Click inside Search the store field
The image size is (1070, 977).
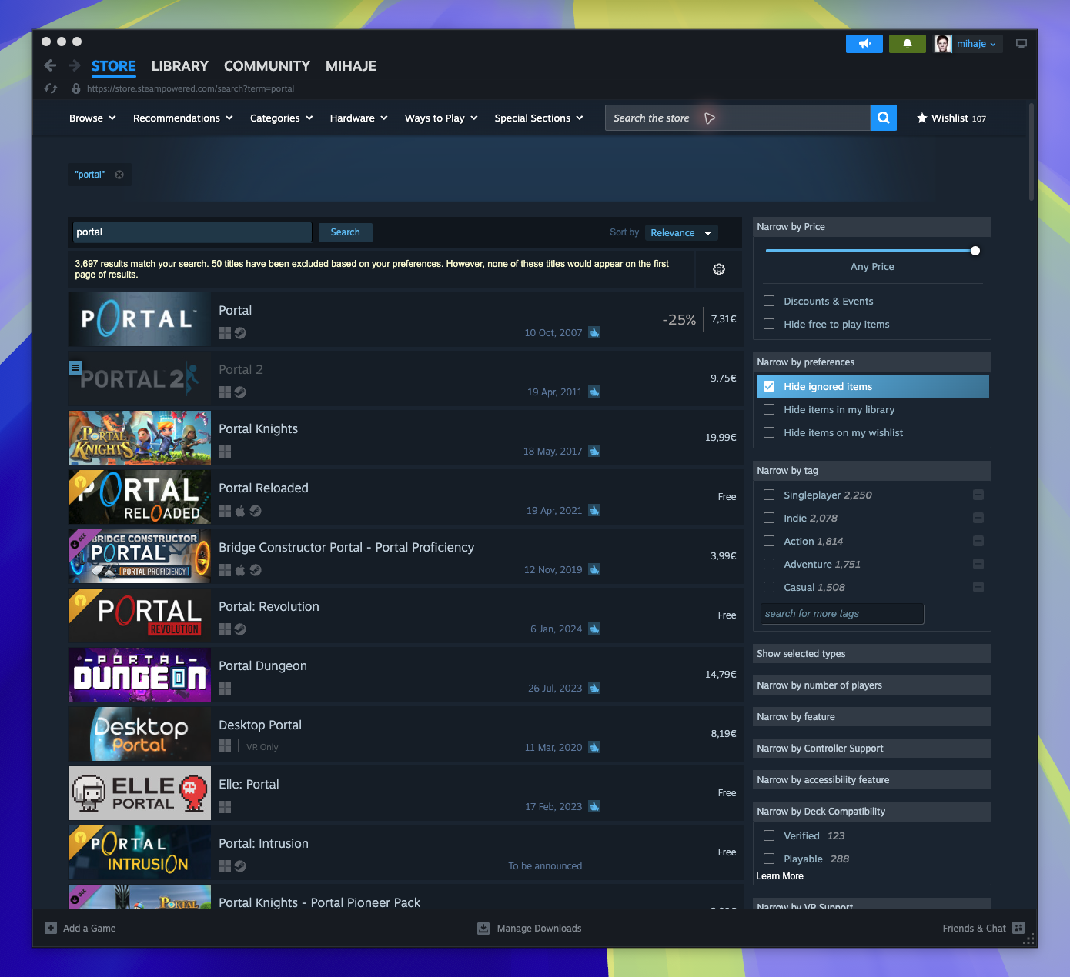click(x=737, y=118)
